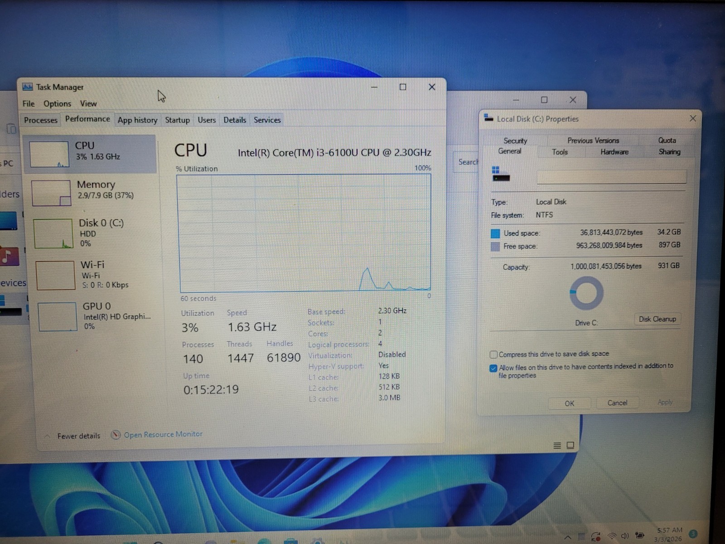Image resolution: width=725 pixels, height=544 pixels.
Task: Click the Wi-Fi sidebar graph thumbnail
Action: (x=55, y=275)
